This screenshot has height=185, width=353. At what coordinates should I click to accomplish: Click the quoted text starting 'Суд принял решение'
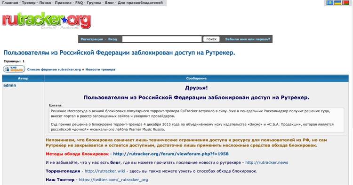click(x=192, y=127)
